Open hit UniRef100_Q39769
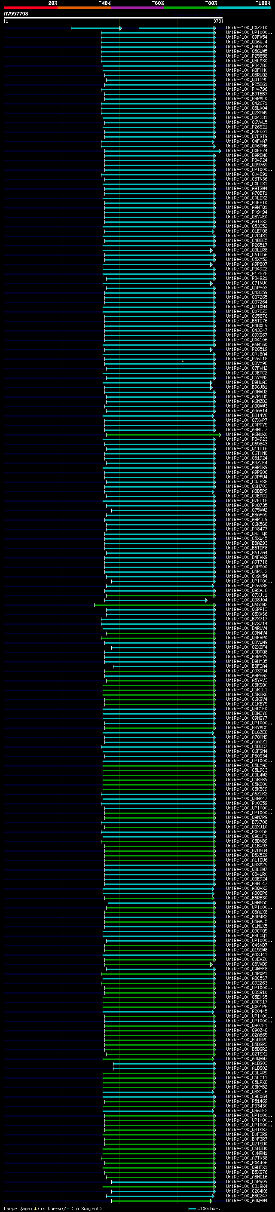Screen dimensions: 275x1212 pyautogui.click(x=247, y=165)
